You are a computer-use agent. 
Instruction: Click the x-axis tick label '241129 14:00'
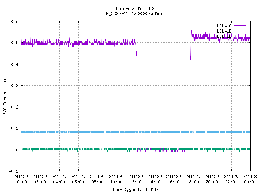(x=154, y=179)
